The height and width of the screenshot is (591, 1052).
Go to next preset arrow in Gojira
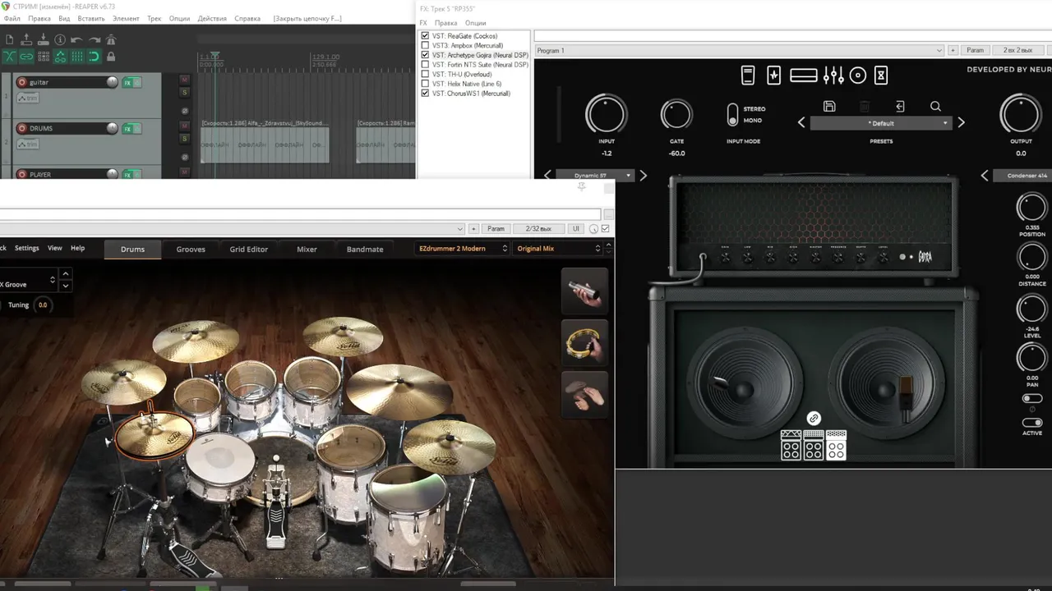962,123
